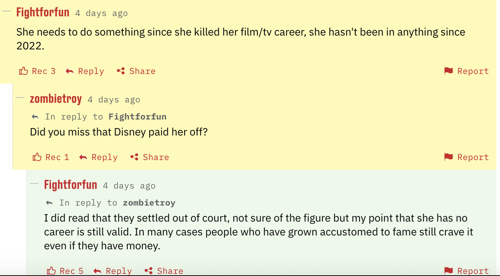Click thumbs-up icon on Fightforfun's first comment
Viewport: 500px width, 276px height.
click(x=24, y=71)
